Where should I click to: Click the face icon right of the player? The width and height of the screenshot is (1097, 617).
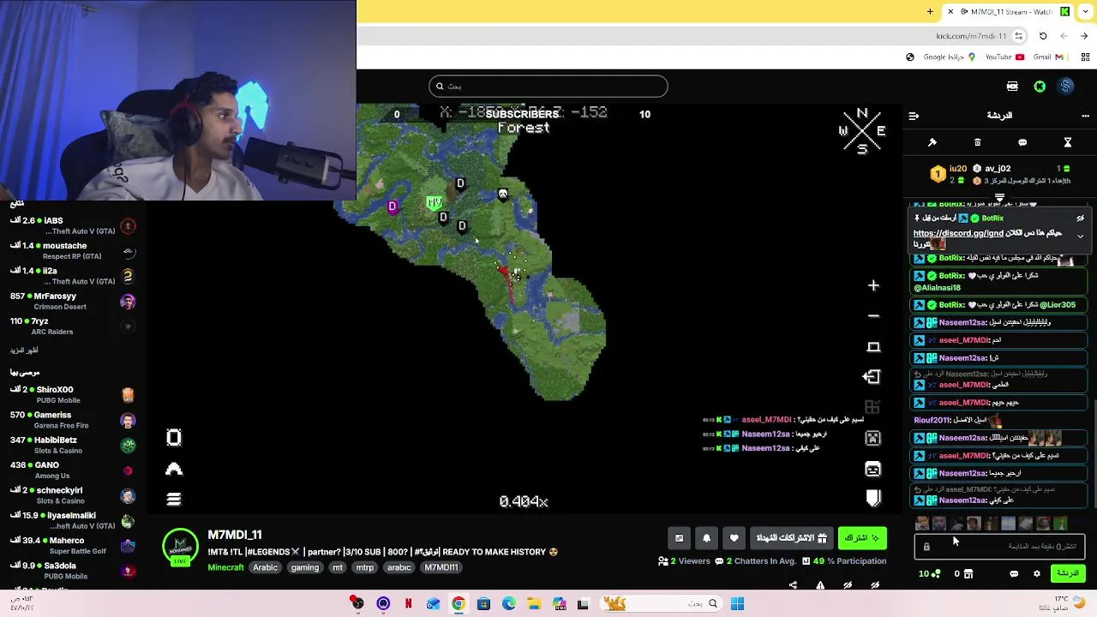click(872, 470)
